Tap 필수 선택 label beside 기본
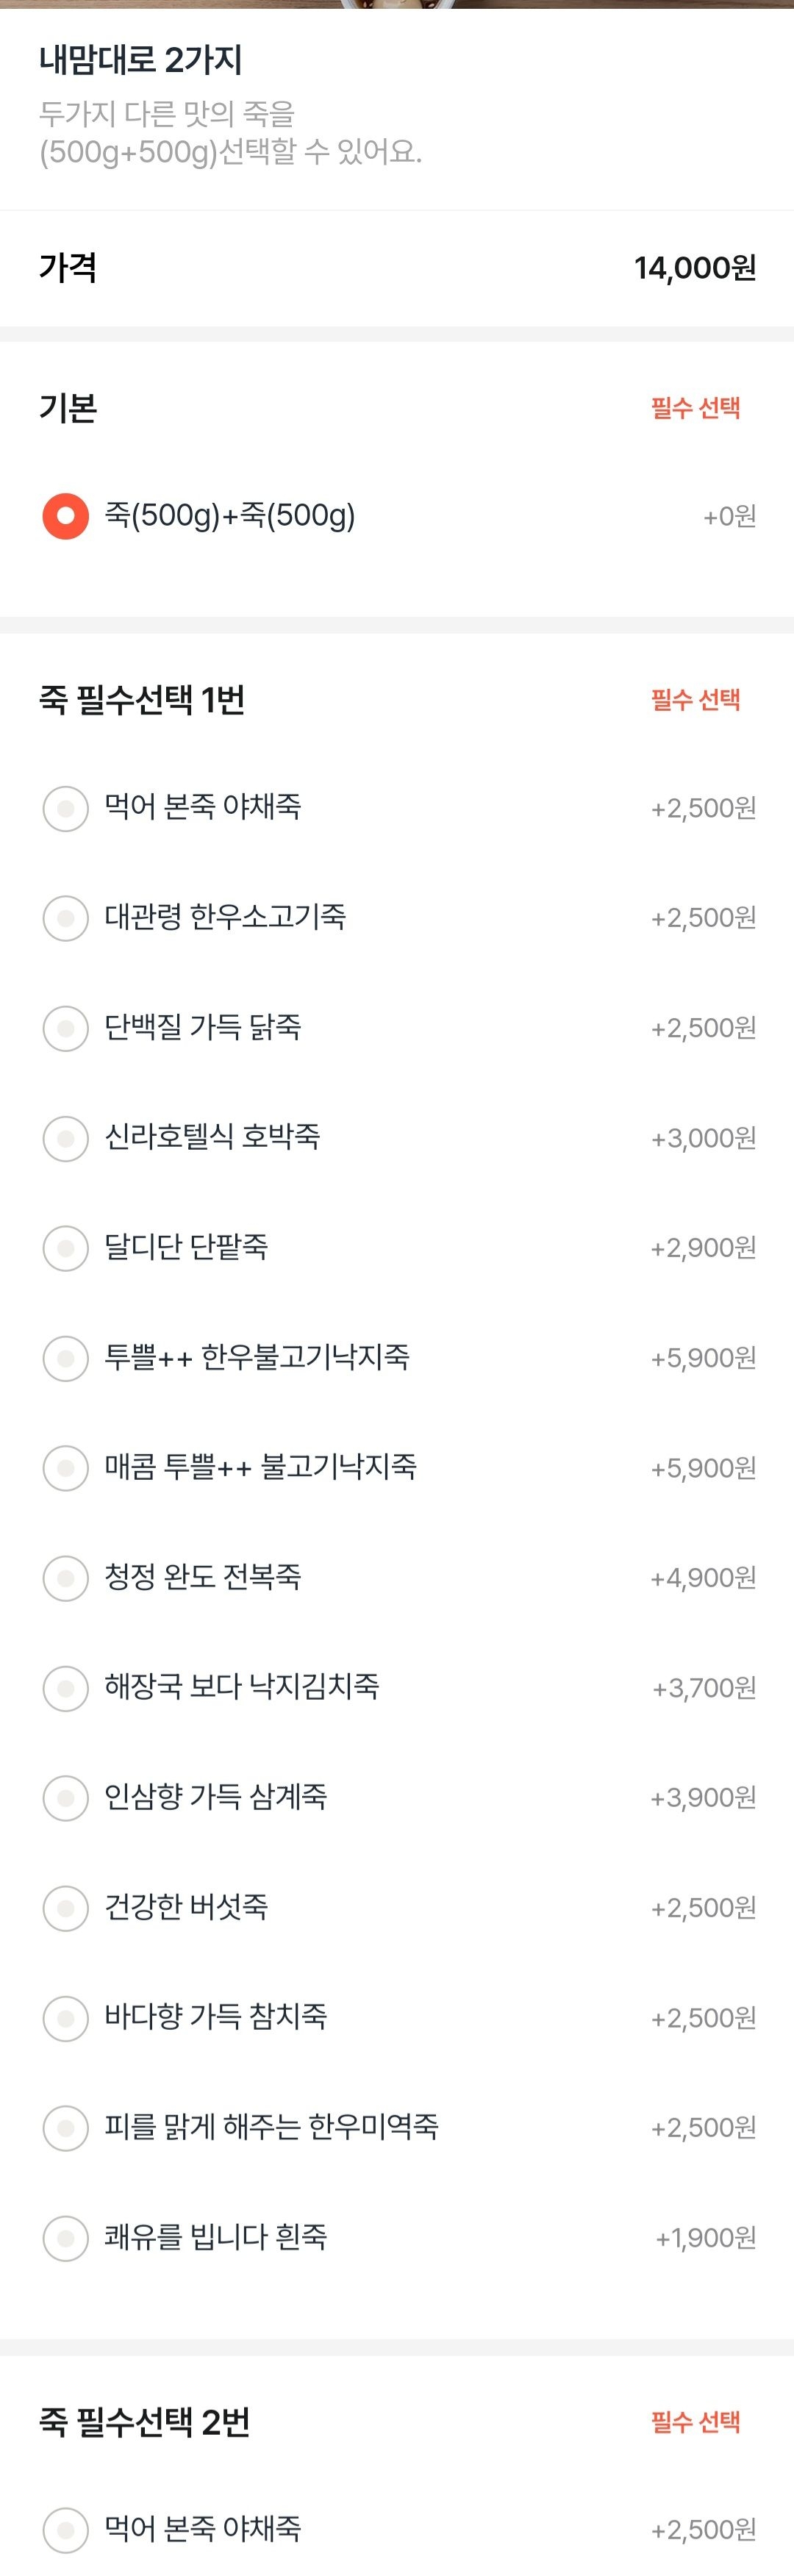 tap(696, 408)
